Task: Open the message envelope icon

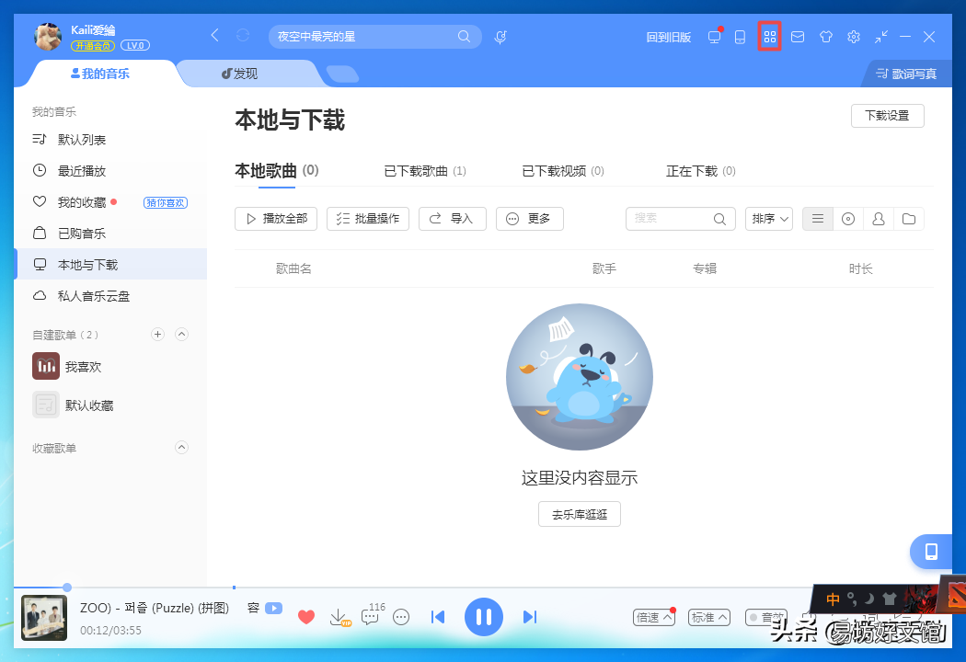Action: [x=798, y=37]
